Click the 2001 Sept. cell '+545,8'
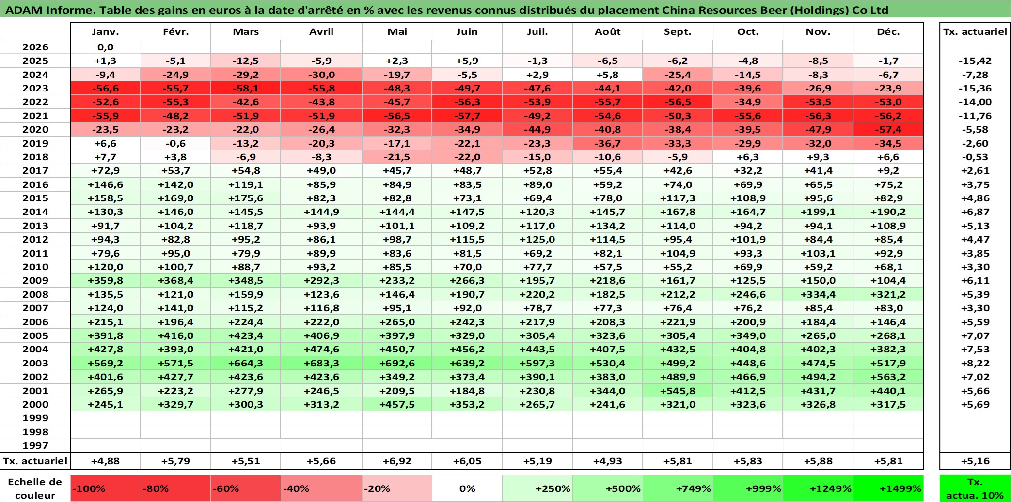The height and width of the screenshot is (502, 1011). click(x=678, y=391)
